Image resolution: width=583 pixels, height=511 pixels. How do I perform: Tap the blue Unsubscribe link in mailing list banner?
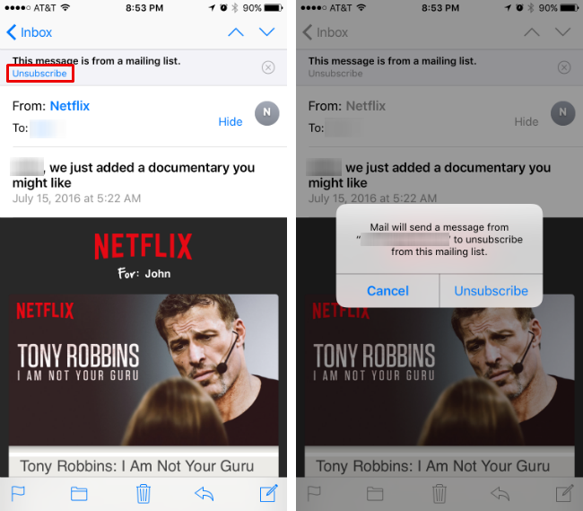pos(39,74)
